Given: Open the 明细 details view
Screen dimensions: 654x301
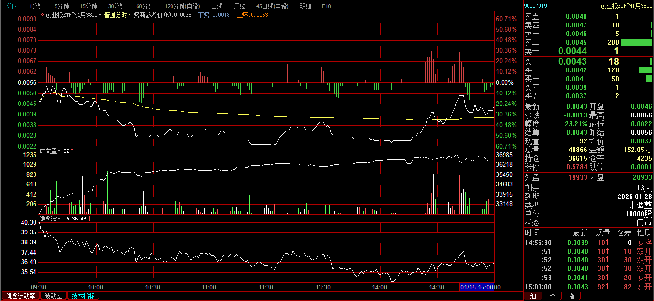Looking at the screenshot, I should (x=305, y=6).
